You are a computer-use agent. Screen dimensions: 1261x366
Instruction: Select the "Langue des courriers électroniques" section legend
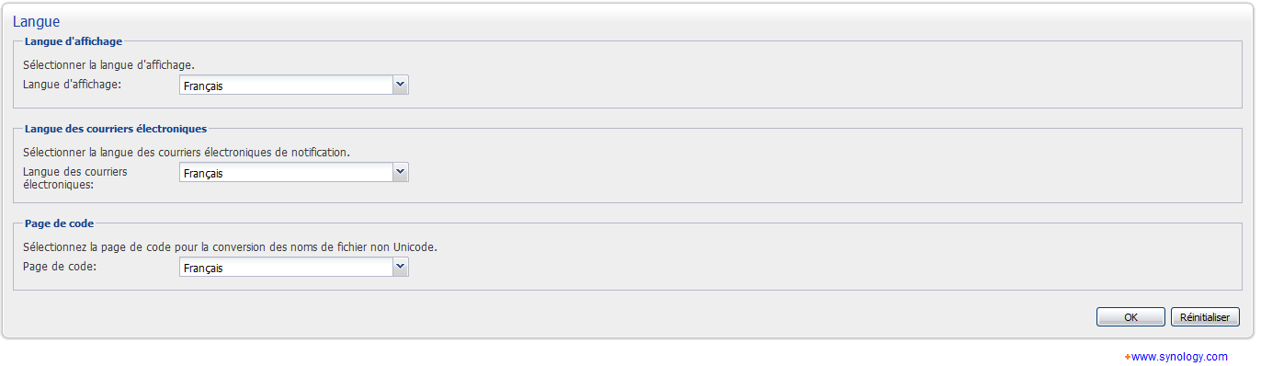pos(116,129)
